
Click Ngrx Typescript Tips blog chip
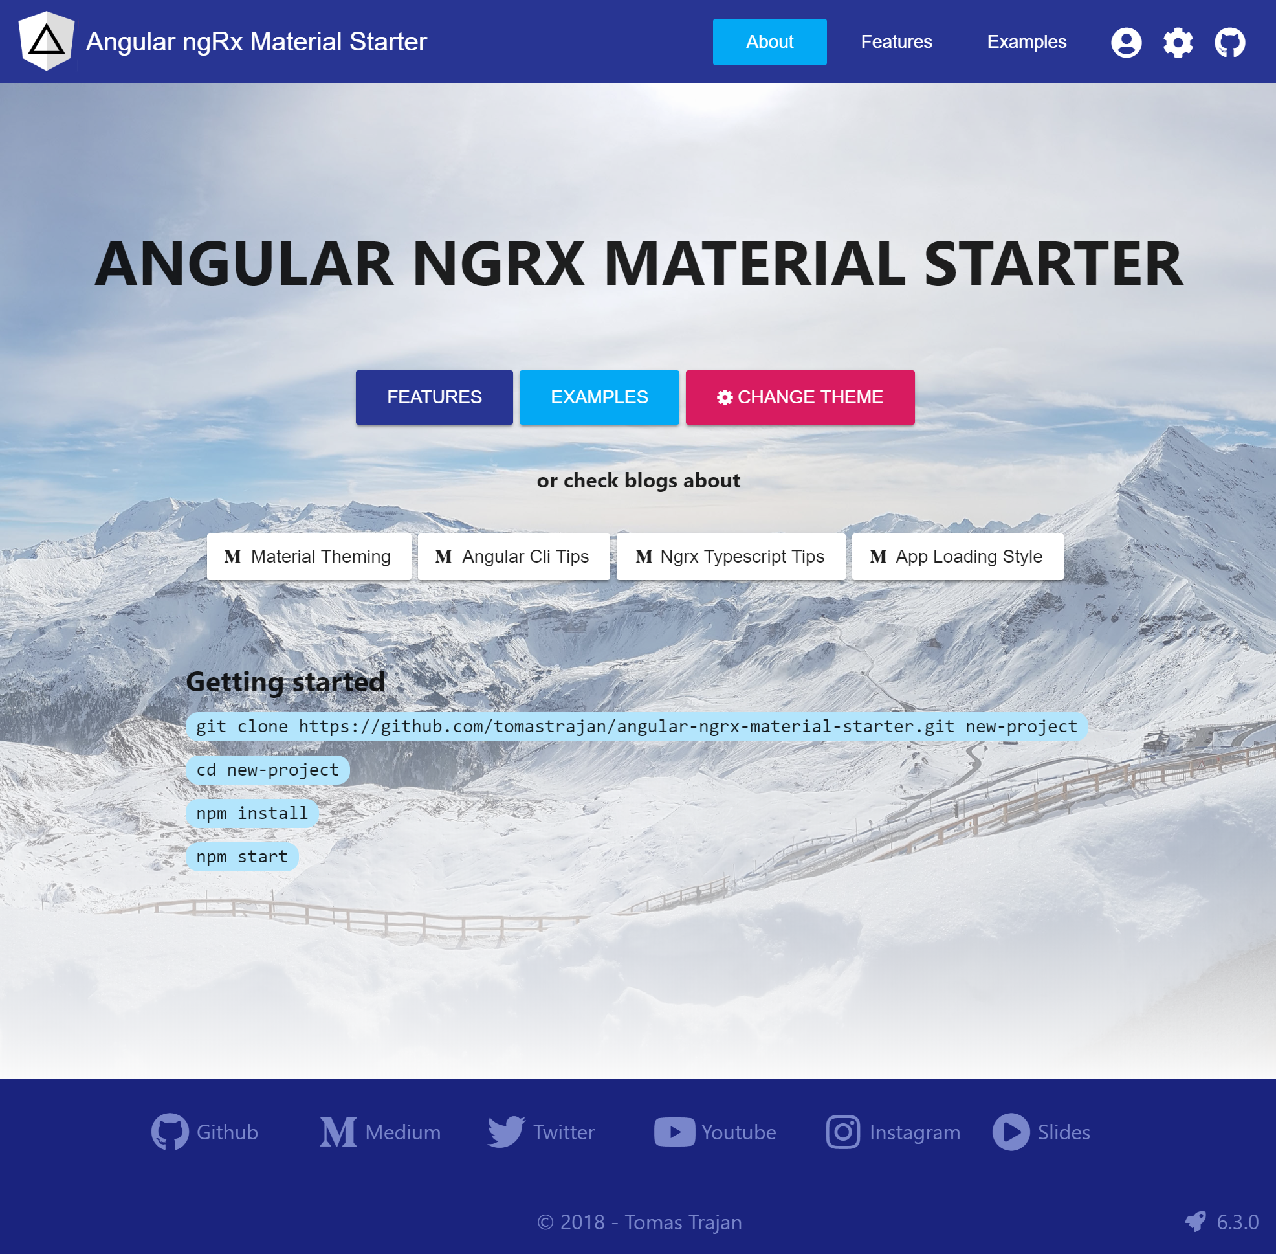coord(729,556)
